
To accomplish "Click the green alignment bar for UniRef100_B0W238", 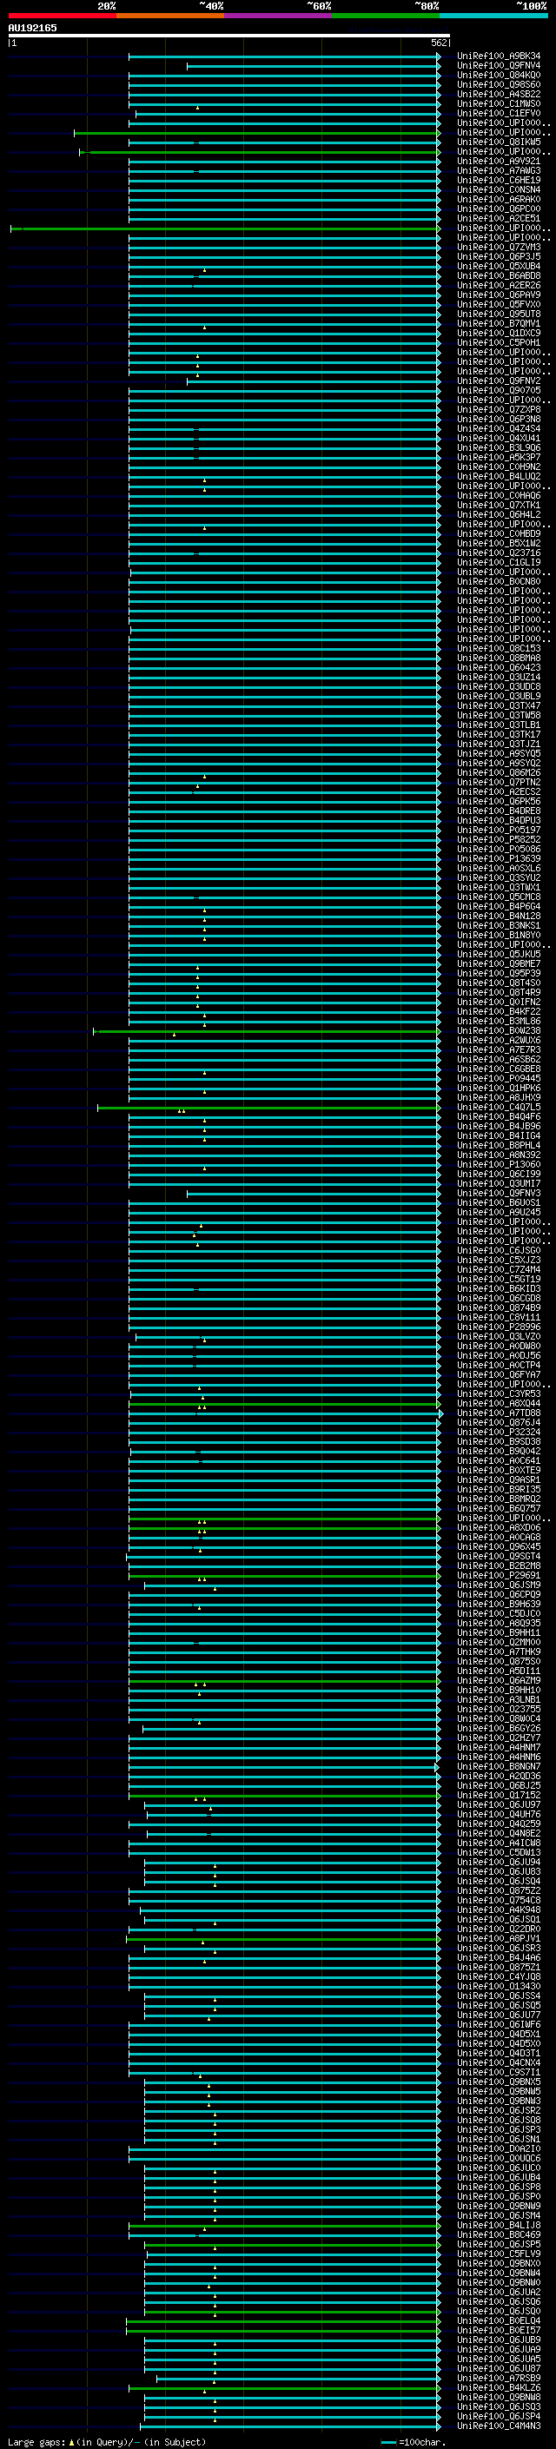I will 267,1030.
